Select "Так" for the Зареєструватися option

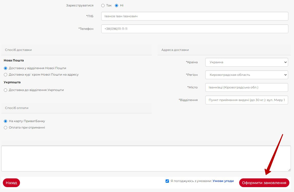(x=103, y=5)
